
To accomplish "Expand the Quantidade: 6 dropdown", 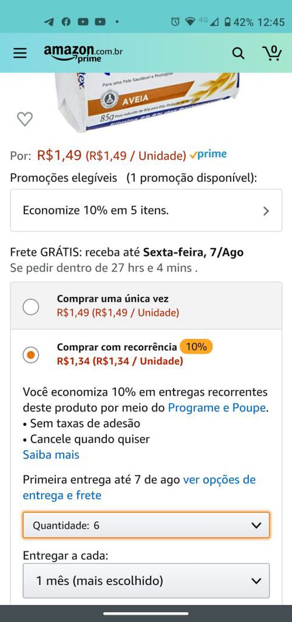I will click(146, 525).
